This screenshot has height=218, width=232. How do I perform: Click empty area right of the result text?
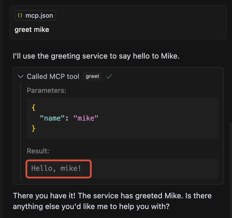[154, 168]
